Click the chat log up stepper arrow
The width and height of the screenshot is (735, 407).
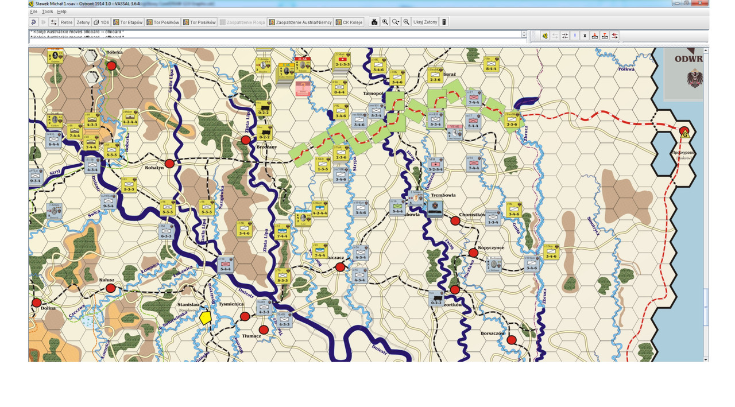[x=524, y=33]
